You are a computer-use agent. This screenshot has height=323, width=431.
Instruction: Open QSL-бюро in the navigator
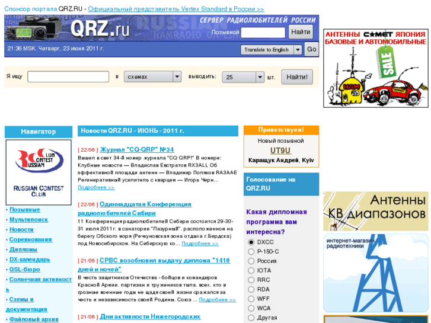(x=25, y=270)
